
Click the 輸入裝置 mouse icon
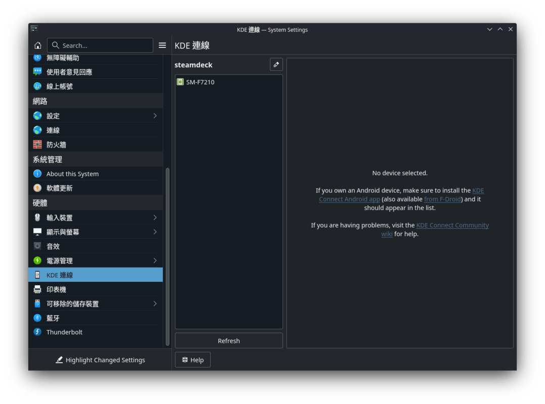(x=37, y=218)
